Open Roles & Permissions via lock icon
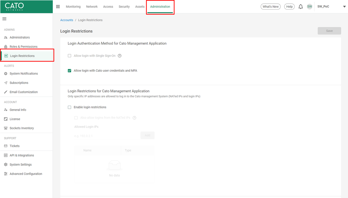The width and height of the screenshot is (348, 198). (x=6, y=47)
